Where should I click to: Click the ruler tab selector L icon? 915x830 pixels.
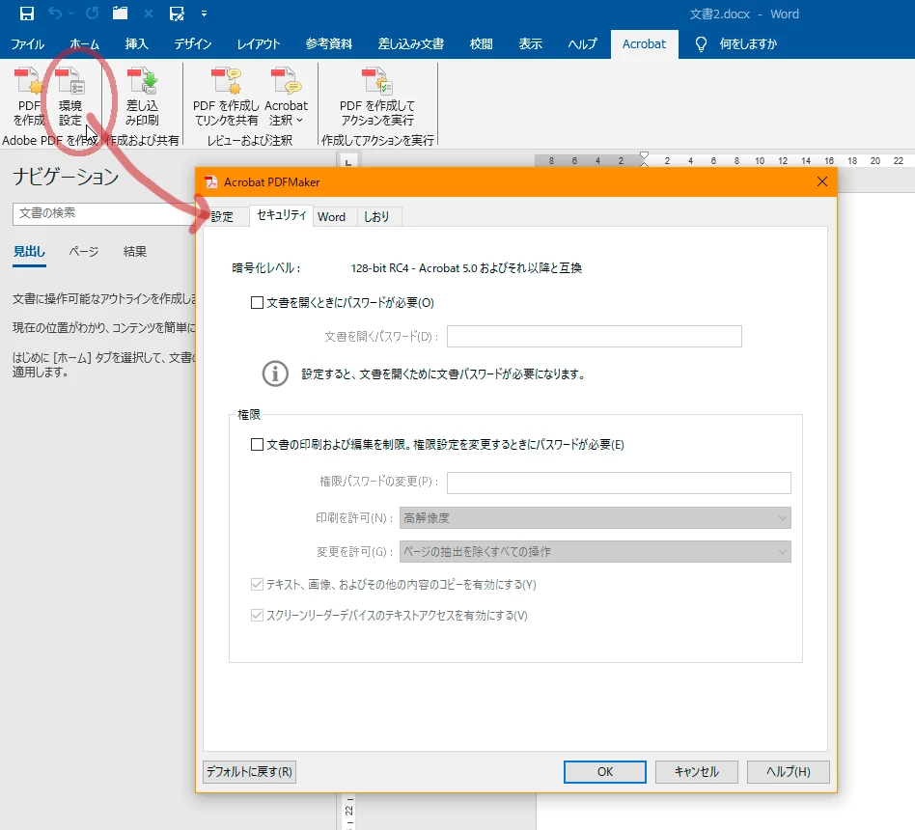(x=348, y=161)
